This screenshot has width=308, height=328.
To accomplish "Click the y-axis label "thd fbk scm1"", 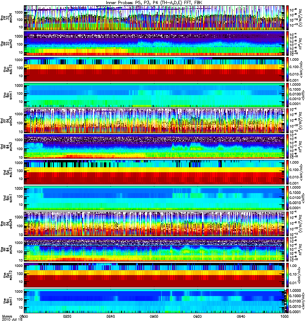I will pos(8,198).
